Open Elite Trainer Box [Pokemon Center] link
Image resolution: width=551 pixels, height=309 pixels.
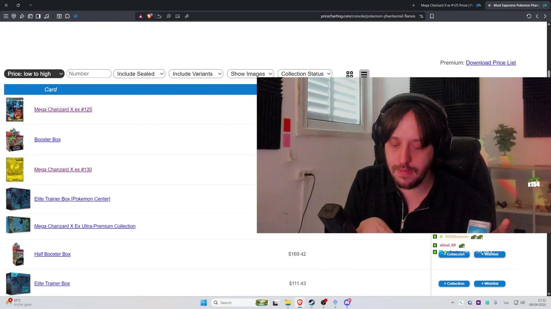pyautogui.click(x=72, y=199)
